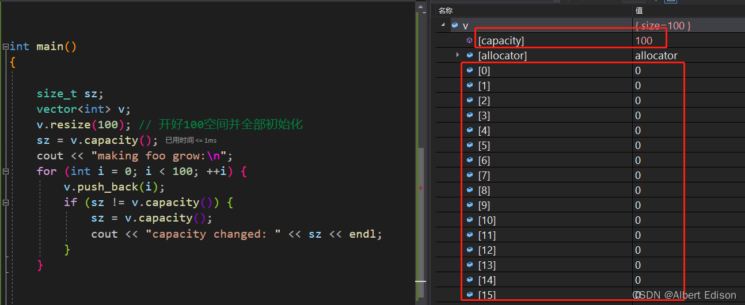Click the cube icon of element [4]
The image size is (745, 305).
point(469,130)
